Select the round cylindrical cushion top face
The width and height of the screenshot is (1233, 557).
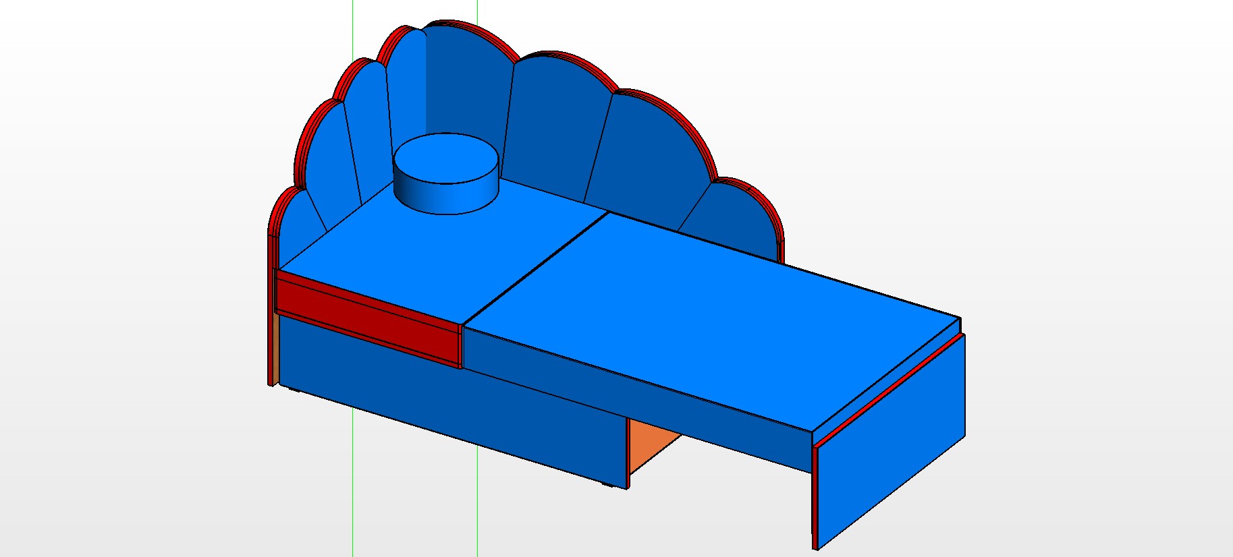446,158
